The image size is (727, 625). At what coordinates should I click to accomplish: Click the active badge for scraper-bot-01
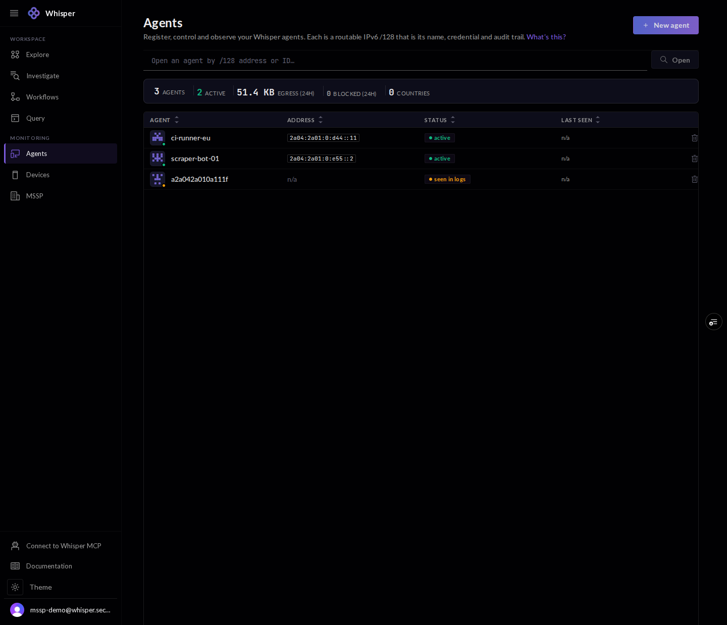[439, 159]
